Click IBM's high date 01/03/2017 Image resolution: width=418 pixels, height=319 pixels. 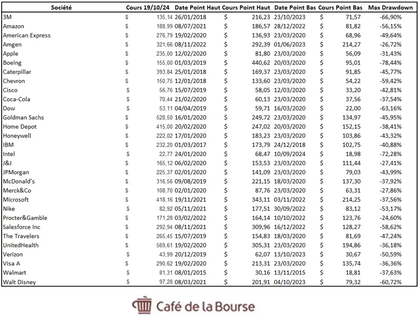(190, 145)
